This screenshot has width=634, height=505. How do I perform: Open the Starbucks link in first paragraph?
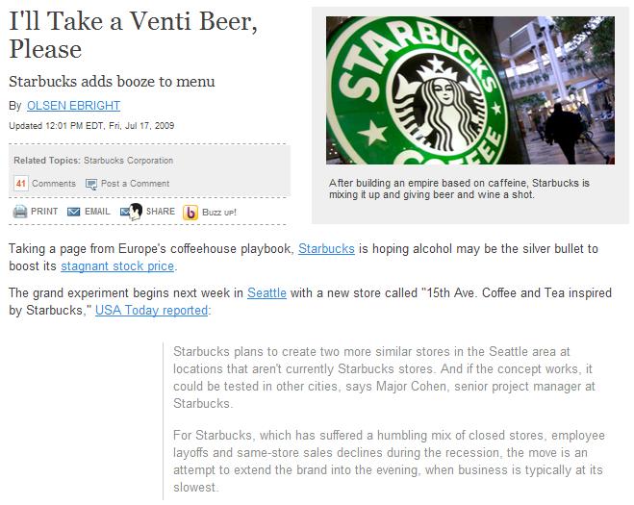tap(326, 248)
